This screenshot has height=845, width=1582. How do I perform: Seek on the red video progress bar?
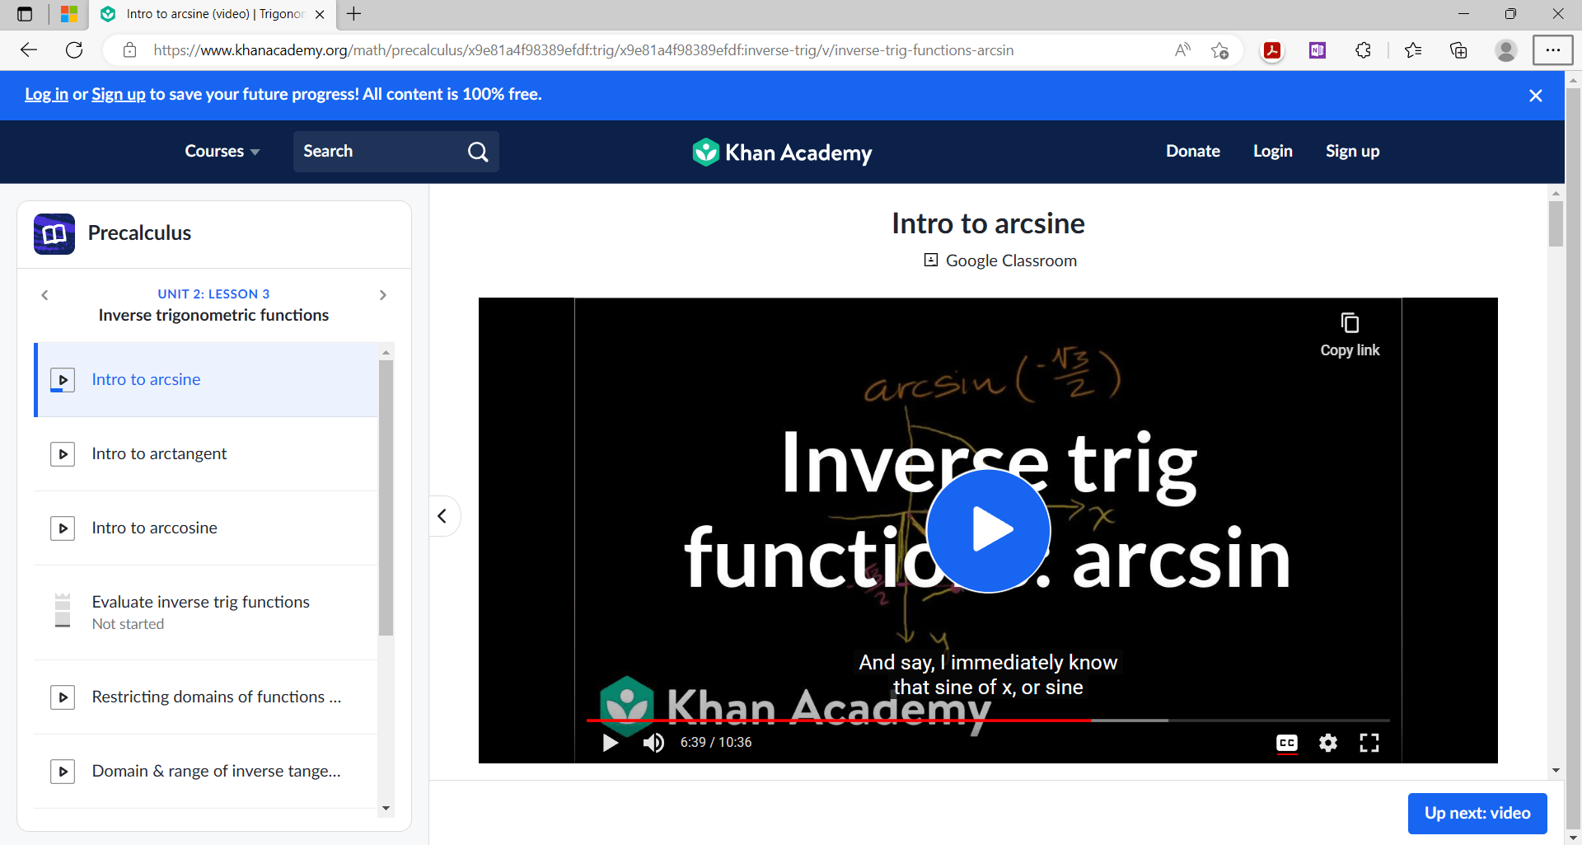click(839, 721)
